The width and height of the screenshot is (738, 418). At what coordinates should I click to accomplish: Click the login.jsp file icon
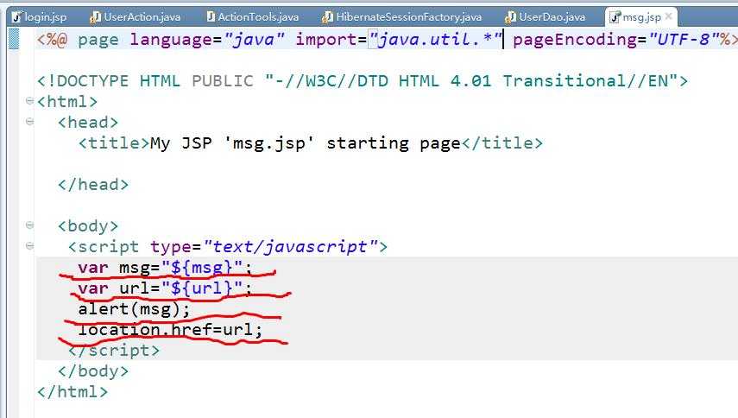[x=17, y=17]
